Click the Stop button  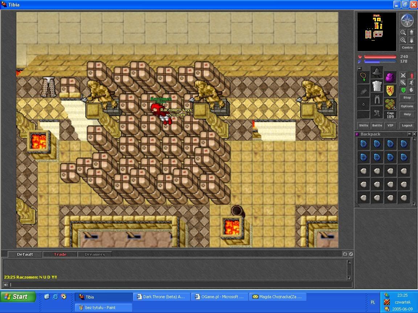click(407, 98)
